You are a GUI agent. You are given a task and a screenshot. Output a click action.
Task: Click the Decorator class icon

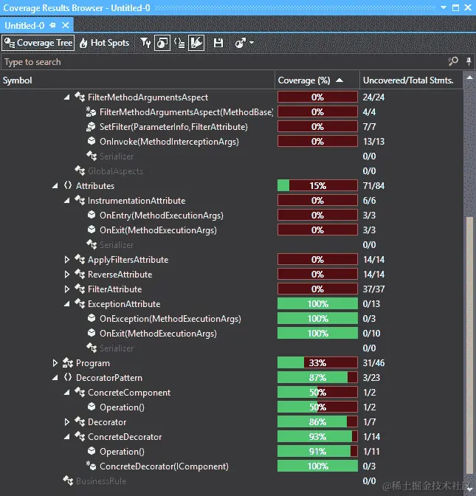click(x=80, y=421)
